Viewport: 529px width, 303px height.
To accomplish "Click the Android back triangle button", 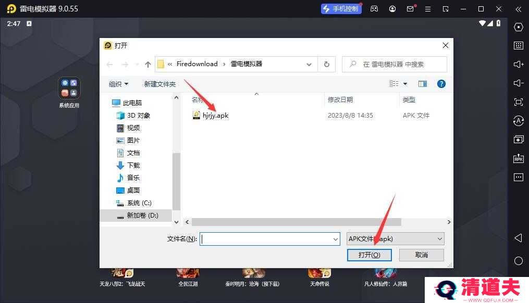I will click(x=518, y=238).
